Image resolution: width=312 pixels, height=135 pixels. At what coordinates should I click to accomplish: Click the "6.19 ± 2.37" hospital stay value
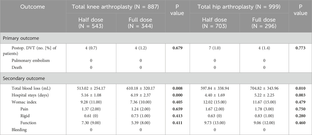click(141, 94)
